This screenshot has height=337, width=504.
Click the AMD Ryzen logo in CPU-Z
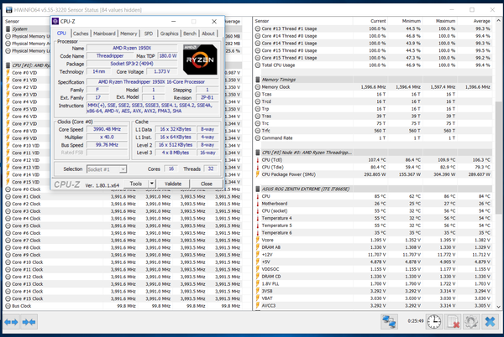point(200,60)
